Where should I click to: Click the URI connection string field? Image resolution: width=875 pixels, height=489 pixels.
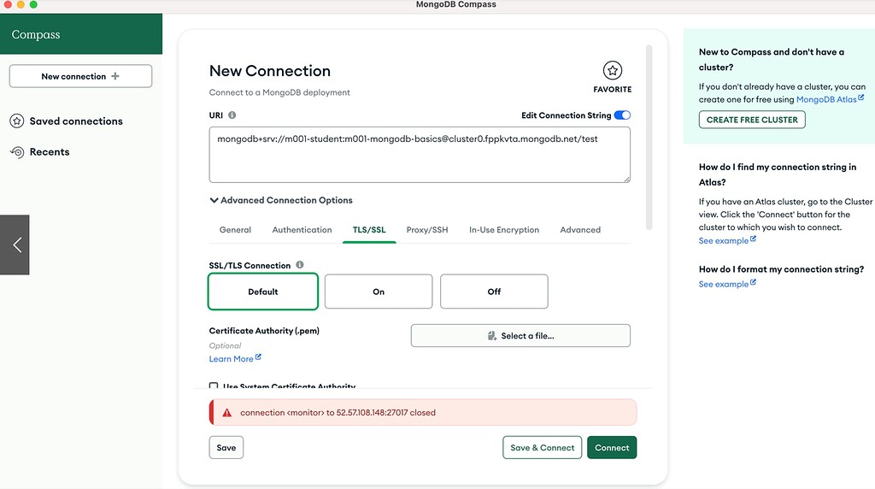point(419,154)
